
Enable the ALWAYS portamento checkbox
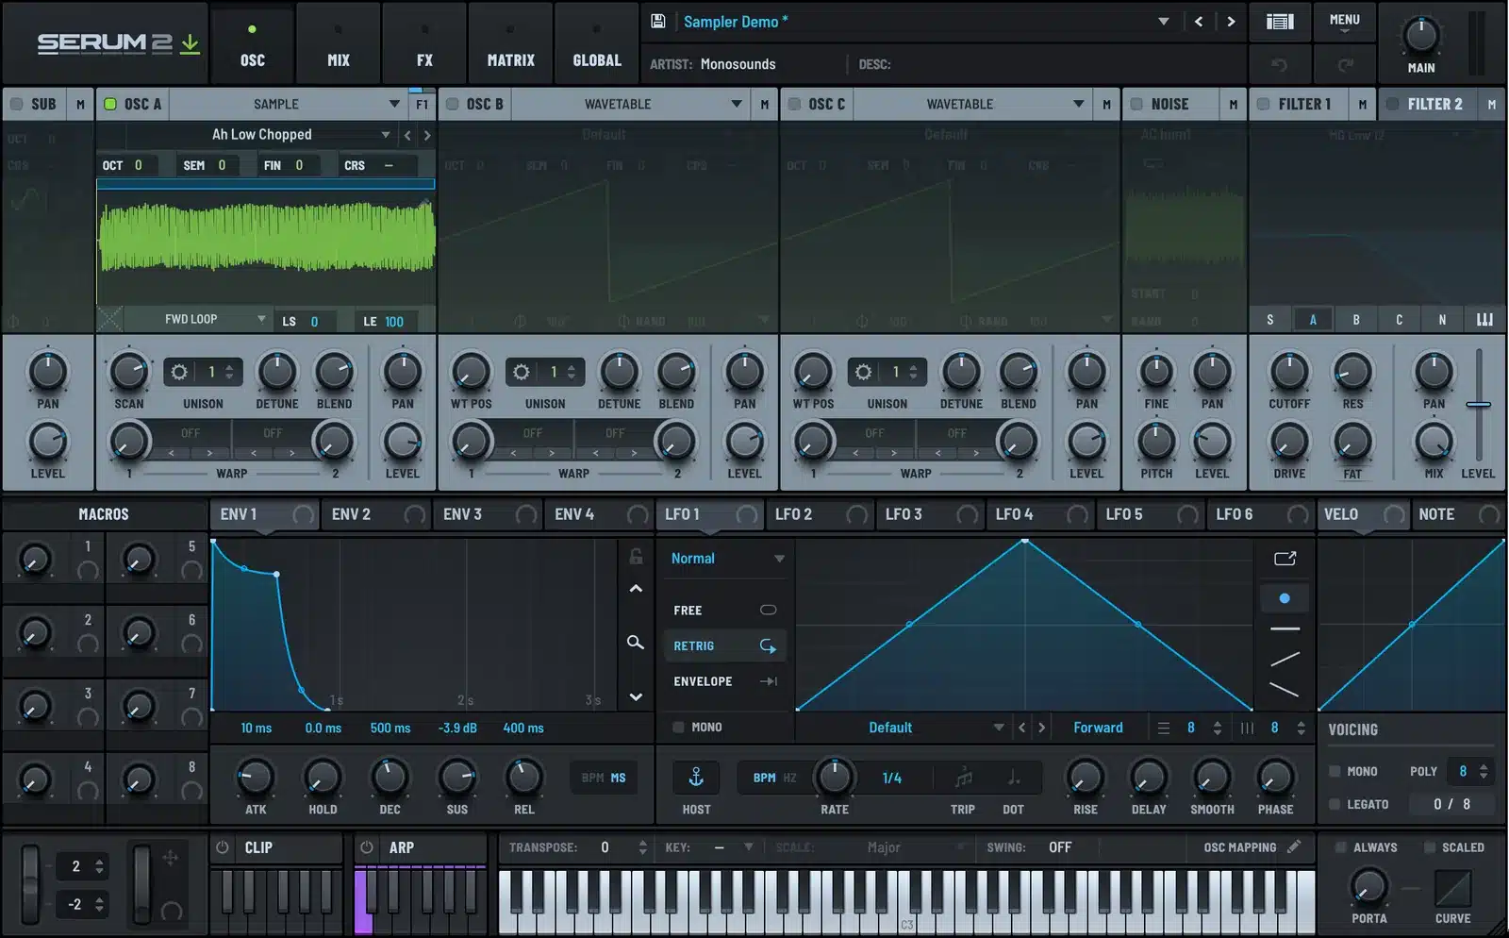pos(1340,847)
